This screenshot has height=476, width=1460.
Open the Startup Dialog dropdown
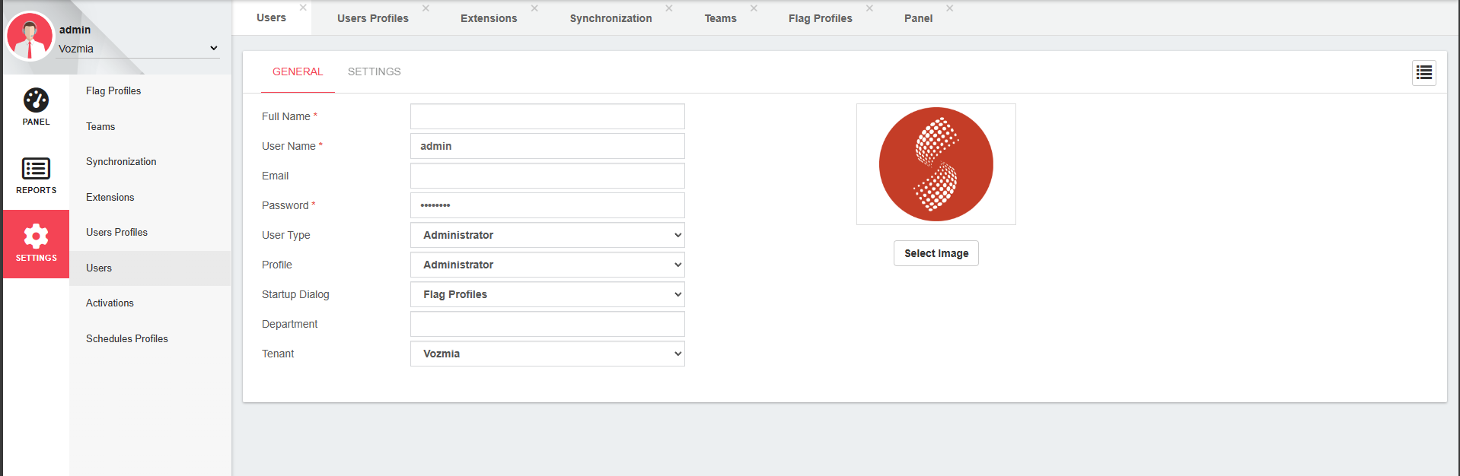point(547,294)
